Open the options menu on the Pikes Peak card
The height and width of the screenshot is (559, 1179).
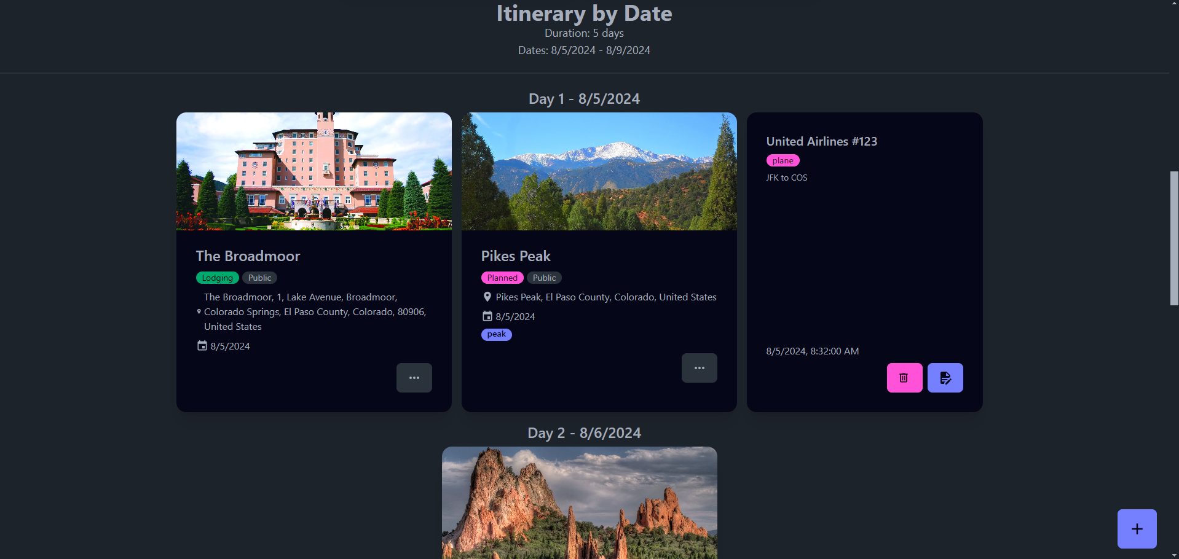[x=699, y=367]
